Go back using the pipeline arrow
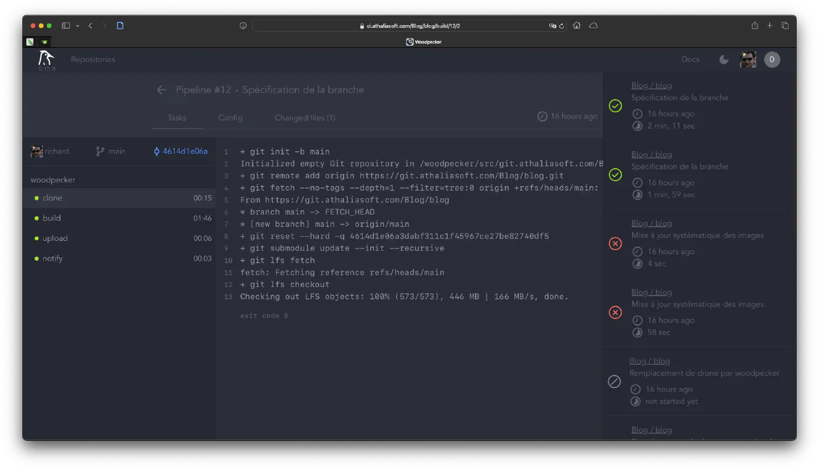 point(161,90)
